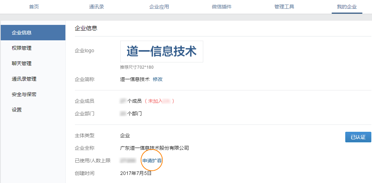The image size is (372, 183).
Task: Open 权限管理 in the sidebar
Action: (33, 48)
